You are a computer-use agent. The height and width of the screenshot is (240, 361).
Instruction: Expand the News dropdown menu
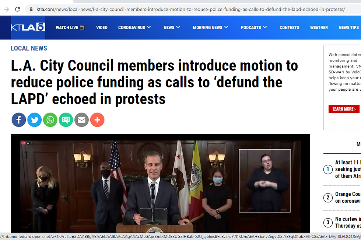pyautogui.click(x=172, y=27)
